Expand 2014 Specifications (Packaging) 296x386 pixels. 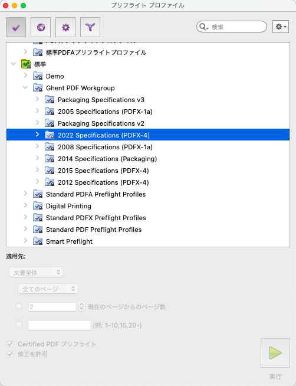click(x=37, y=158)
